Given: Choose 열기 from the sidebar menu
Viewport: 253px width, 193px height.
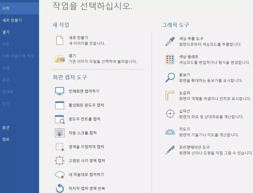Looking at the screenshot, I should click(19, 32).
